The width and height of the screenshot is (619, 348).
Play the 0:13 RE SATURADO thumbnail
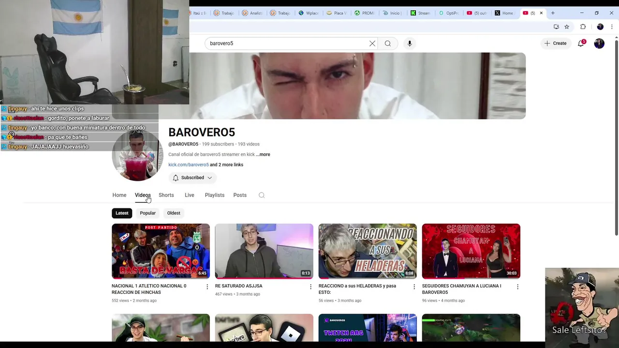[x=264, y=251]
